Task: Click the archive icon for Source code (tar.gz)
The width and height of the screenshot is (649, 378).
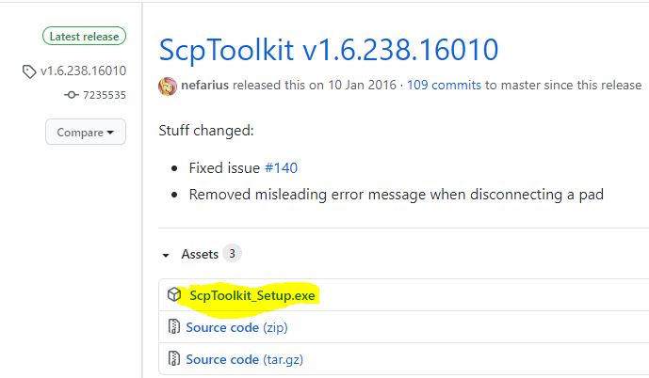Action: point(174,358)
